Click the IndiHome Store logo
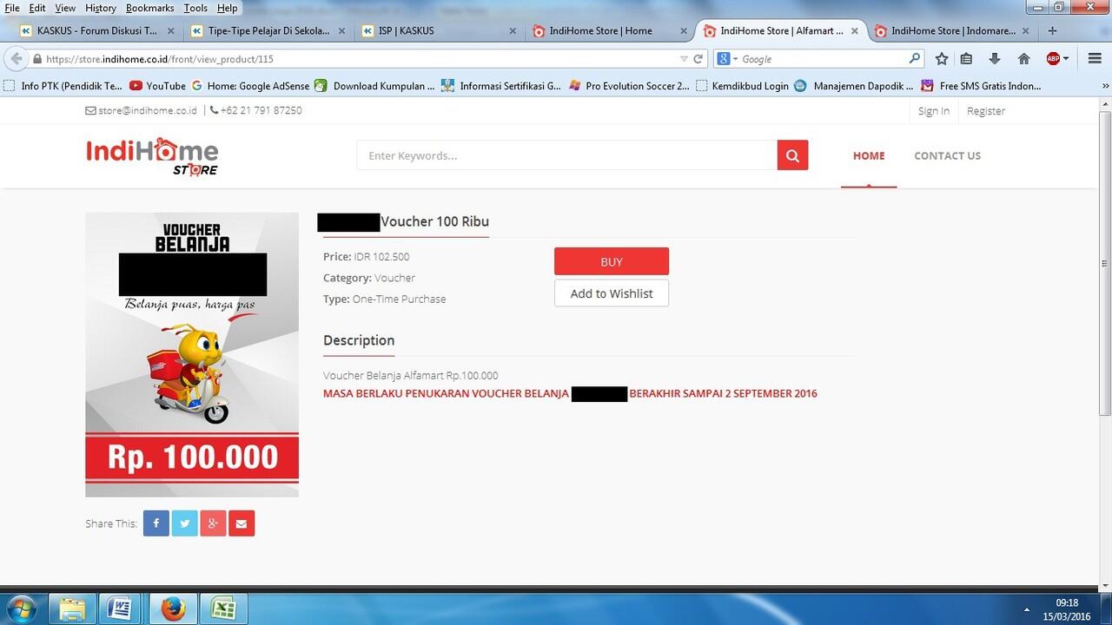The height and width of the screenshot is (625, 1112). [152, 156]
